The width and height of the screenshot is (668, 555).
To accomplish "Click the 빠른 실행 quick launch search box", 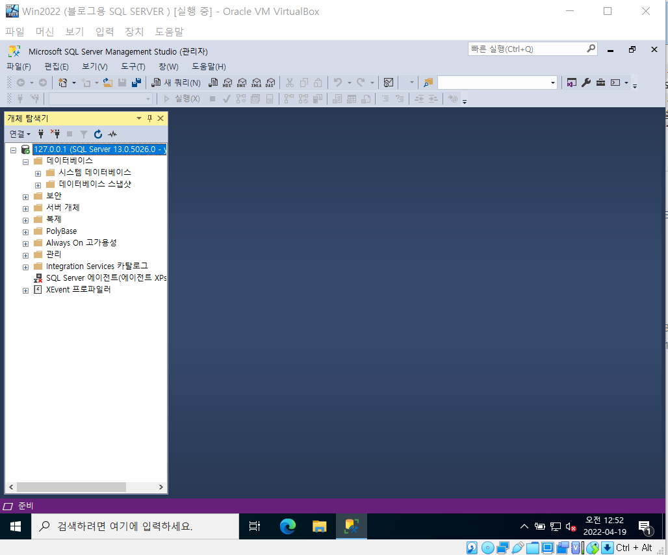I will coord(532,49).
